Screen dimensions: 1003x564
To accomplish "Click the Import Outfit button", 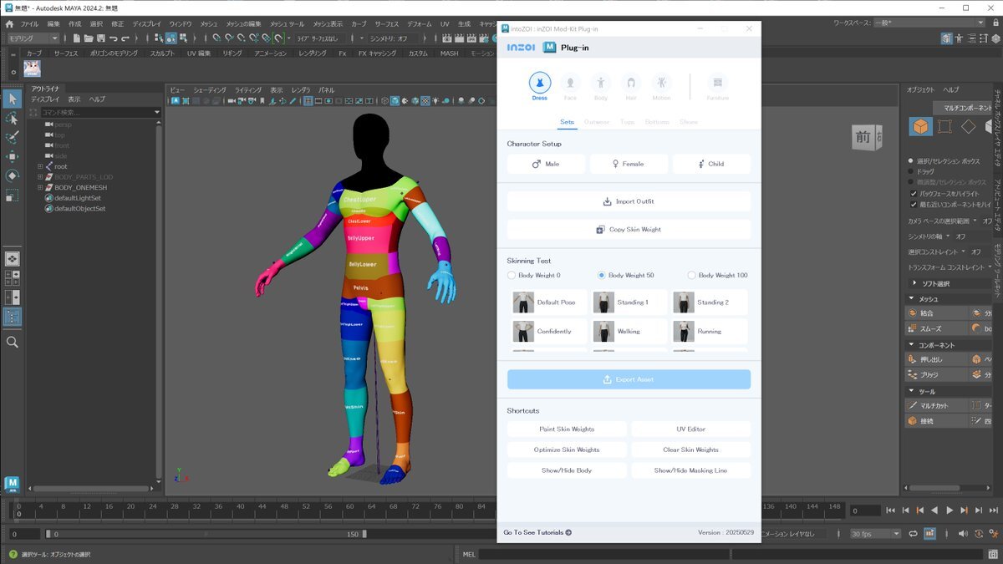I will (629, 201).
